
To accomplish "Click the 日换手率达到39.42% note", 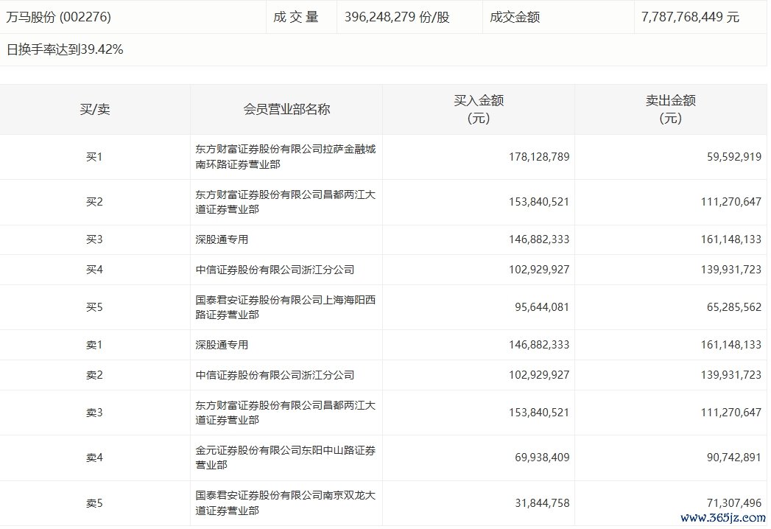I will (x=65, y=49).
